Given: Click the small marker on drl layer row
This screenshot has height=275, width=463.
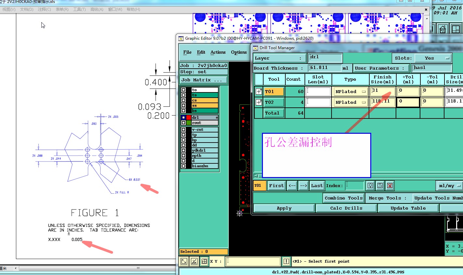Looking at the screenshot, I should (x=217, y=117).
